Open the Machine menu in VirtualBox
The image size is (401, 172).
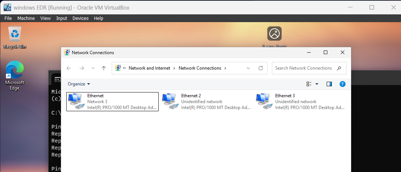26,18
